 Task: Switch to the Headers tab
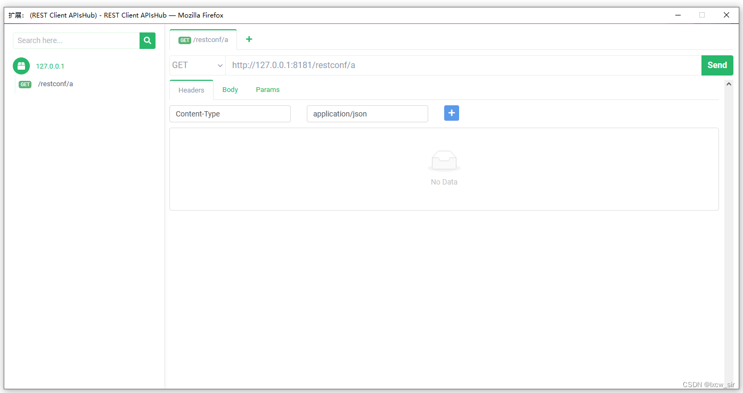click(191, 90)
